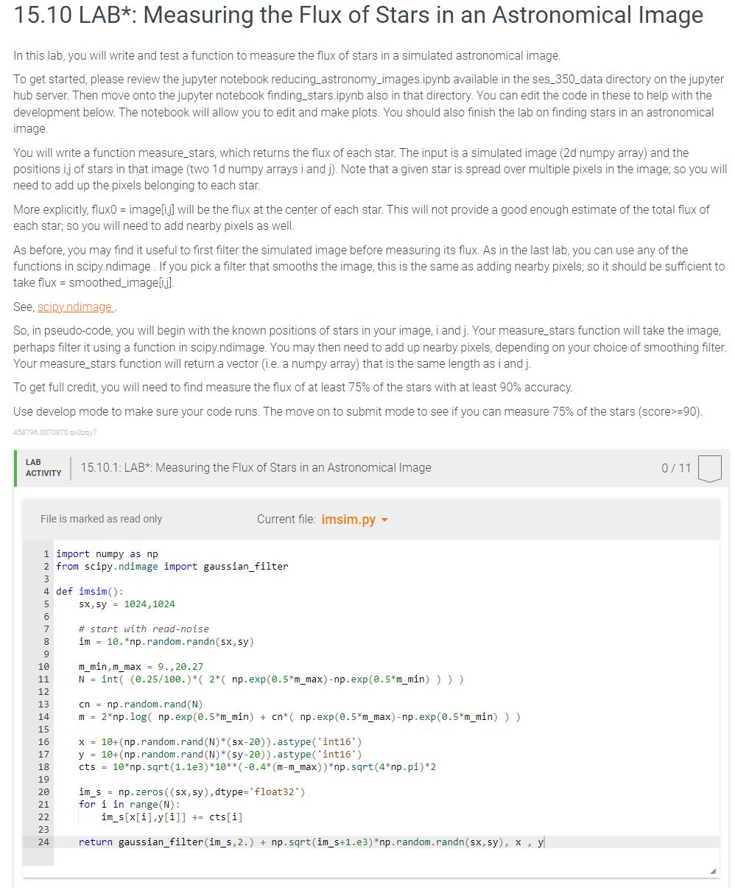Click the m_min,m_max assignment on line 10

(x=122, y=666)
